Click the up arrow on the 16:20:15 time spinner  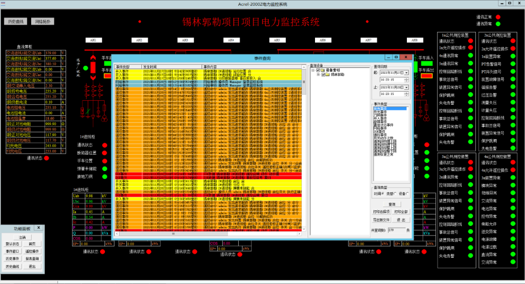click(405, 78)
